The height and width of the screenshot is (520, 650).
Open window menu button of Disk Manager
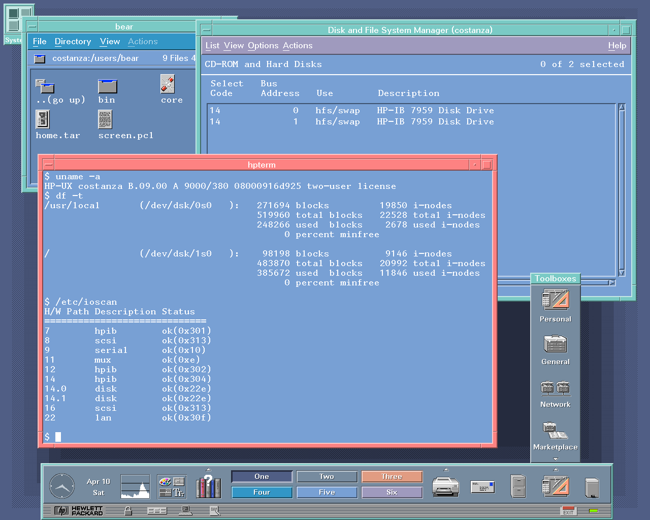[x=206, y=30]
